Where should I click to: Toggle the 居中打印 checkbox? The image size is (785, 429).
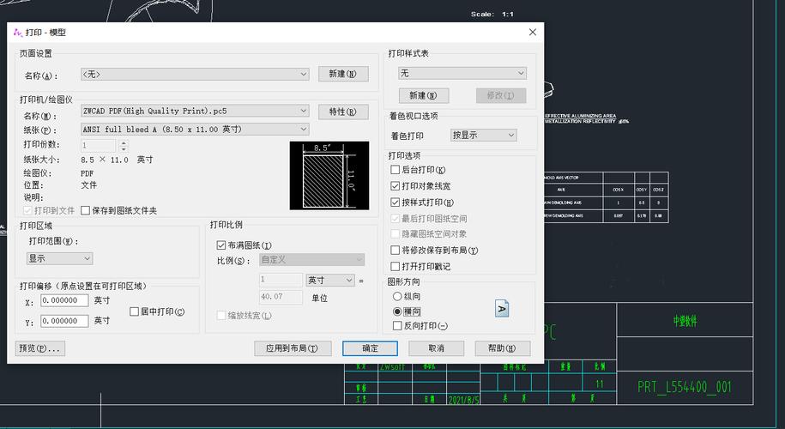coord(134,311)
